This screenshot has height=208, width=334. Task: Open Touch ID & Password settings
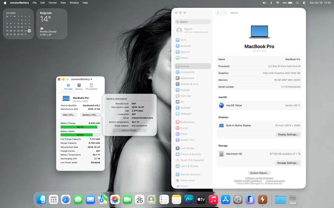click(x=193, y=160)
